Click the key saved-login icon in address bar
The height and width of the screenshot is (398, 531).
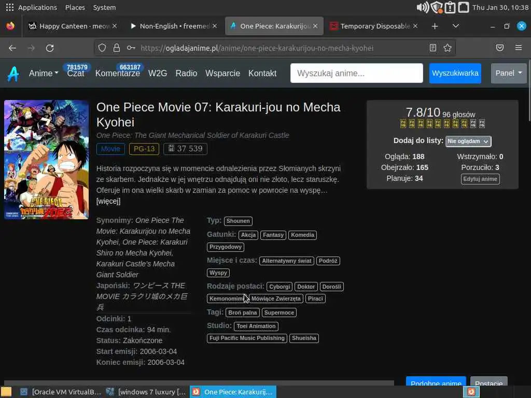pos(131,48)
